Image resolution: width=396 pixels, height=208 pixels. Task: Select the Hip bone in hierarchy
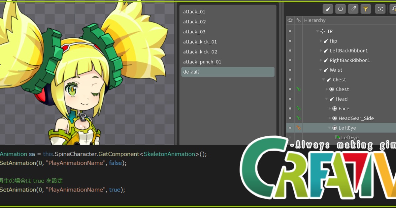[x=333, y=41]
